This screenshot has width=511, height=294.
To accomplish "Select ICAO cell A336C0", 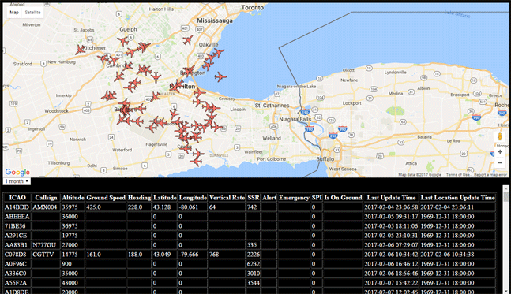I will coord(17,274).
